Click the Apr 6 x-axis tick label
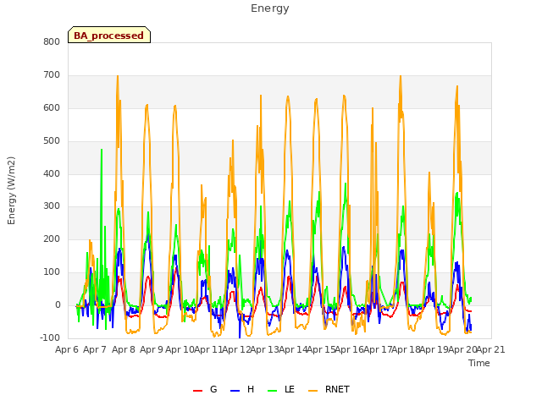 [x=67, y=349]
